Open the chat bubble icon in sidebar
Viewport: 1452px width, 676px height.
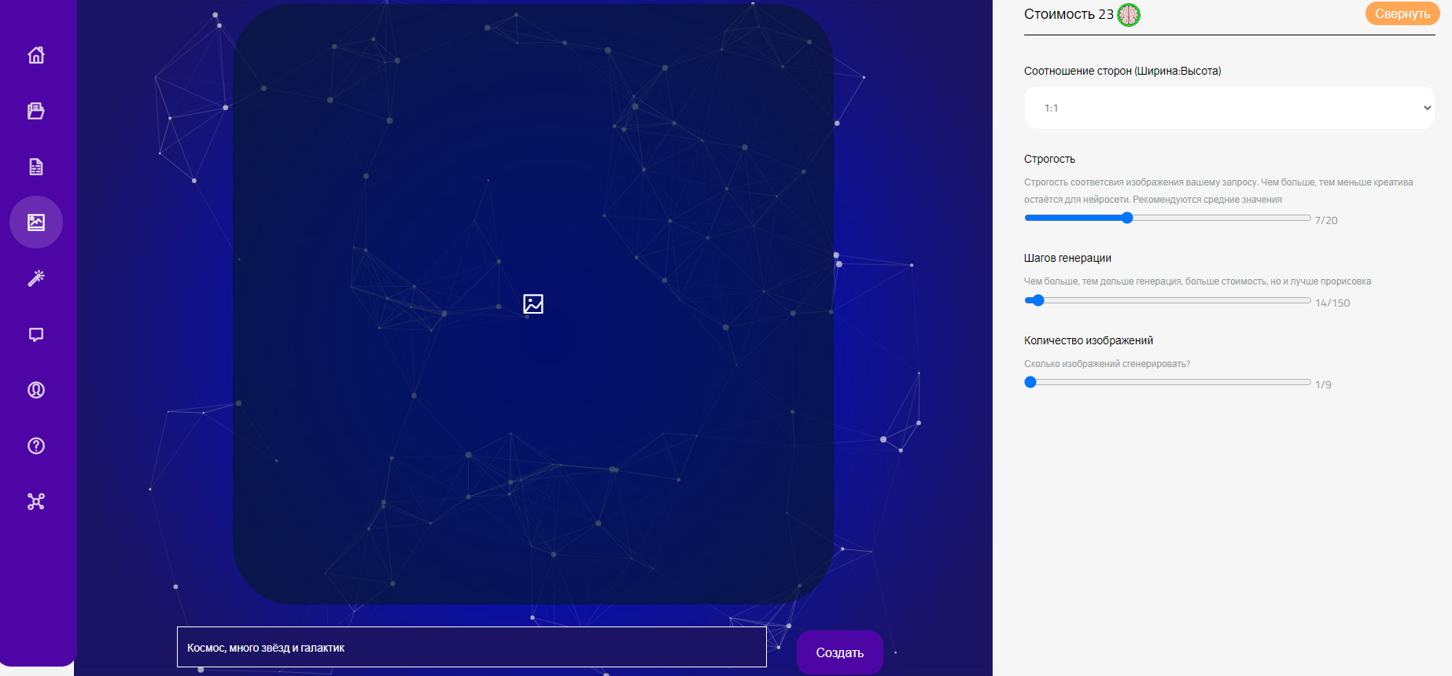click(x=36, y=334)
